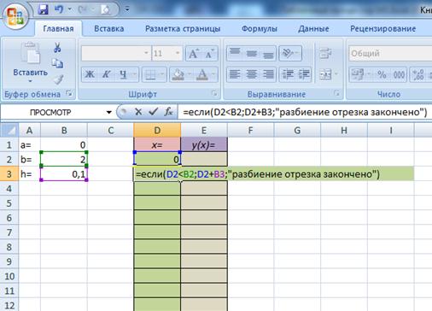
Task: Open the Office button menu
Action: coord(15,15)
